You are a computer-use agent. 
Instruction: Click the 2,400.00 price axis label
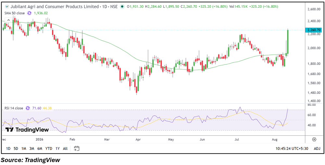[x=314, y=21]
